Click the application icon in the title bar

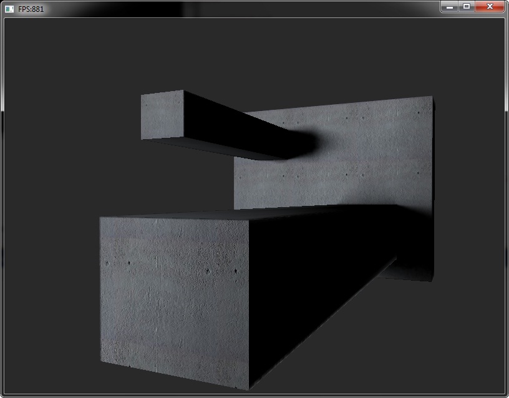click(9, 9)
